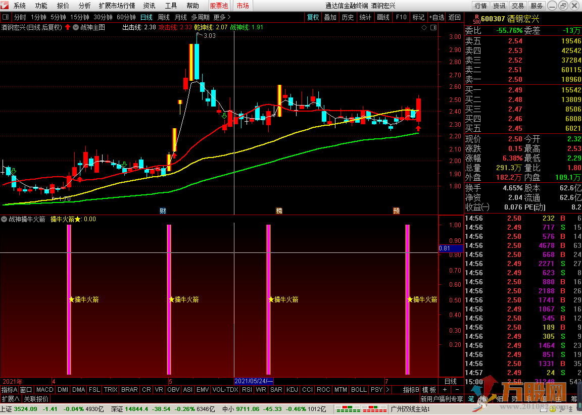Image resolution: width=582 pixels, height=415 pixels.
Task: Click the 统计 toolbar button
Action: tap(365, 18)
